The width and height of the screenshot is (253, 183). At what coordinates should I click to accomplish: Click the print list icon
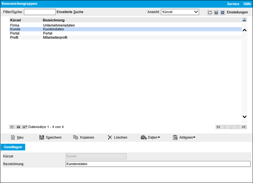point(18,127)
